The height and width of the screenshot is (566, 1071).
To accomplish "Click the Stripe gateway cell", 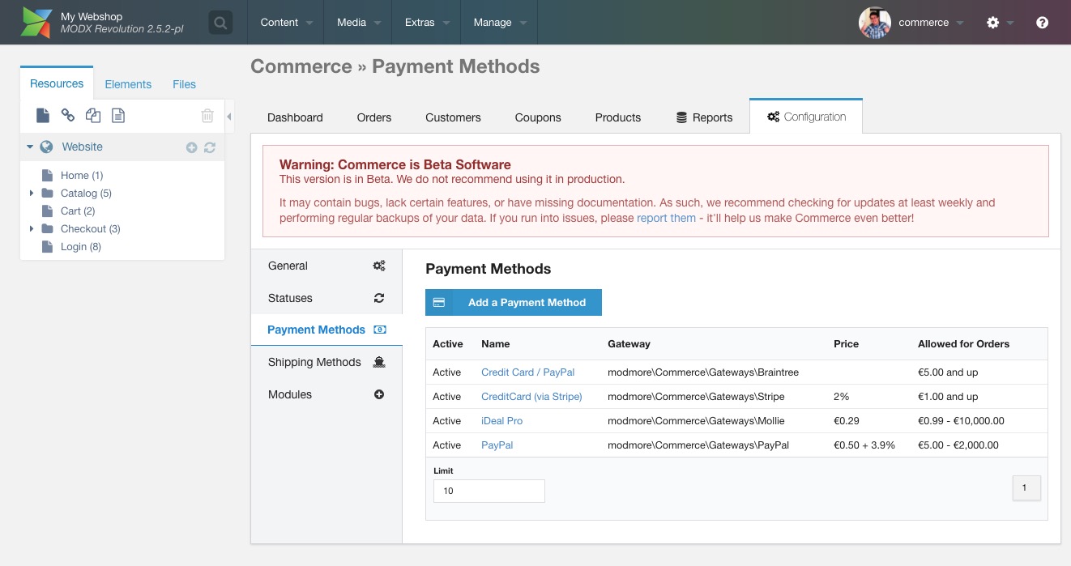I will pos(696,397).
